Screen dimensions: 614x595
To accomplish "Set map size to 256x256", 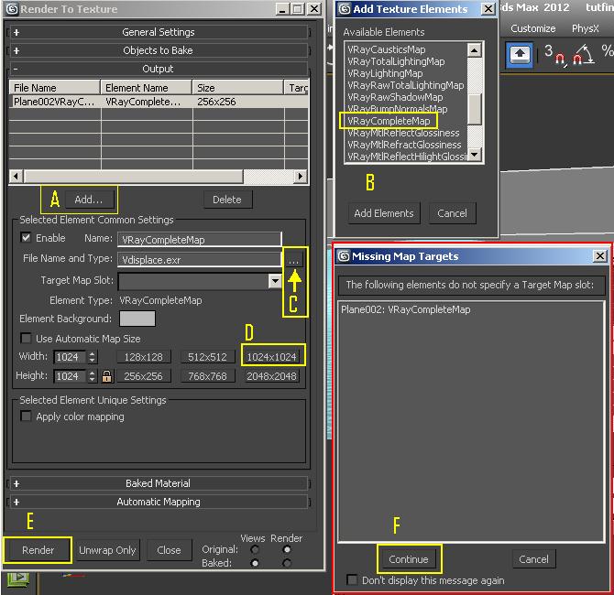I will (x=143, y=376).
